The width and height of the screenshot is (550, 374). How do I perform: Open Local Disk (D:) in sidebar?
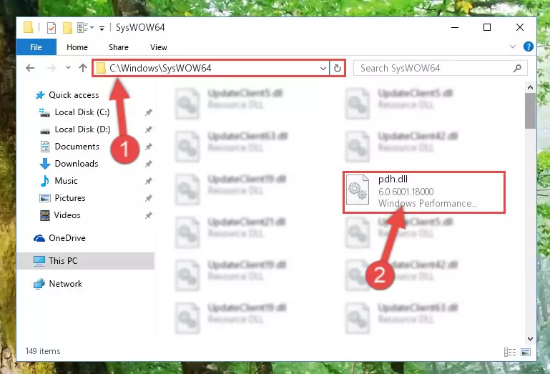(82, 129)
